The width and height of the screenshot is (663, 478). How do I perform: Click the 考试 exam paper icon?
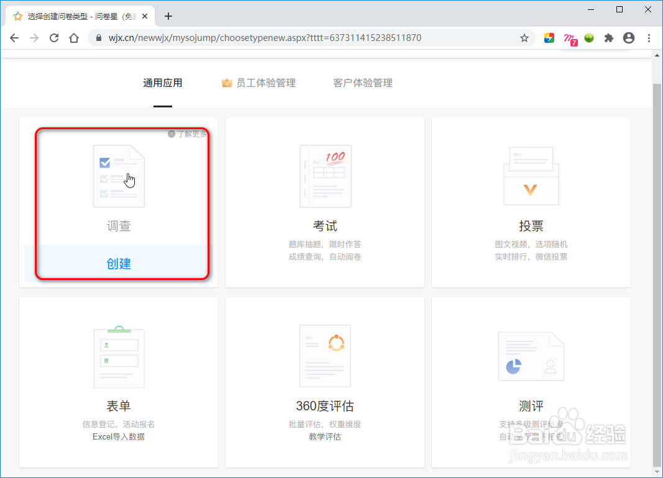325,176
